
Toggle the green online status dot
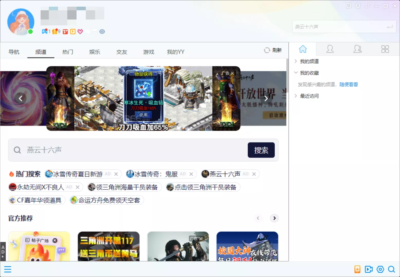click(x=30, y=32)
